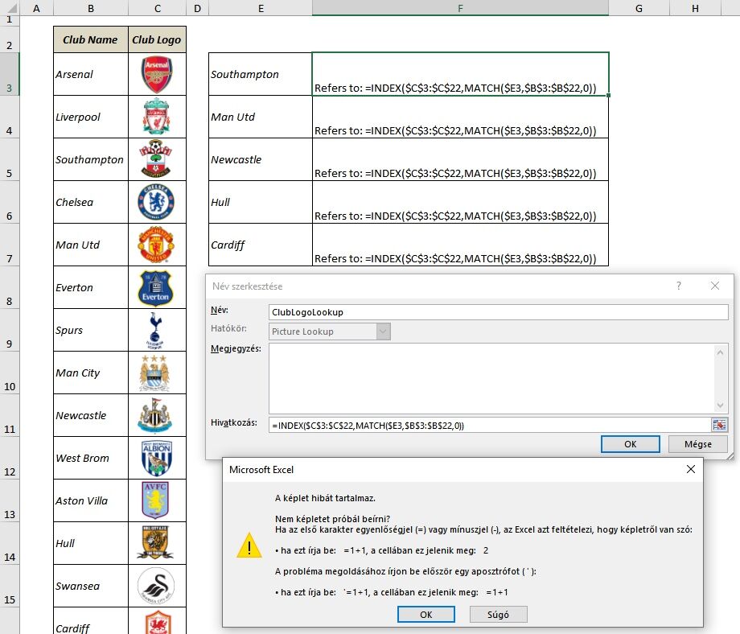
Task: Select the Everton cell in column B
Action: pyautogui.click(x=91, y=287)
